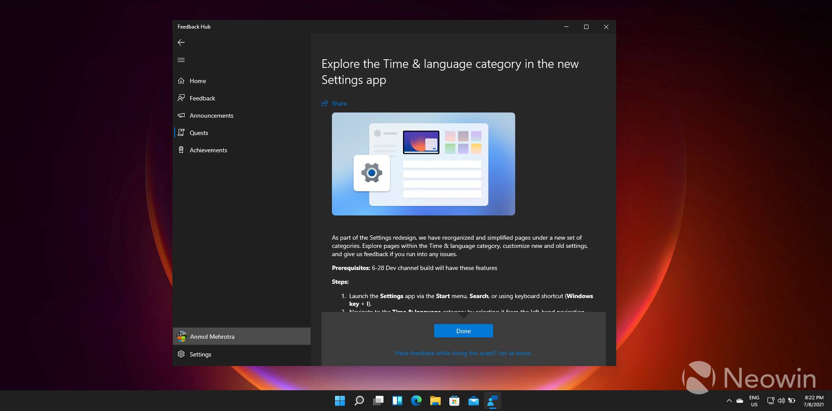Viewport: 832px width, 411px height.
Task: Open the Windows Start menu
Action: point(340,401)
